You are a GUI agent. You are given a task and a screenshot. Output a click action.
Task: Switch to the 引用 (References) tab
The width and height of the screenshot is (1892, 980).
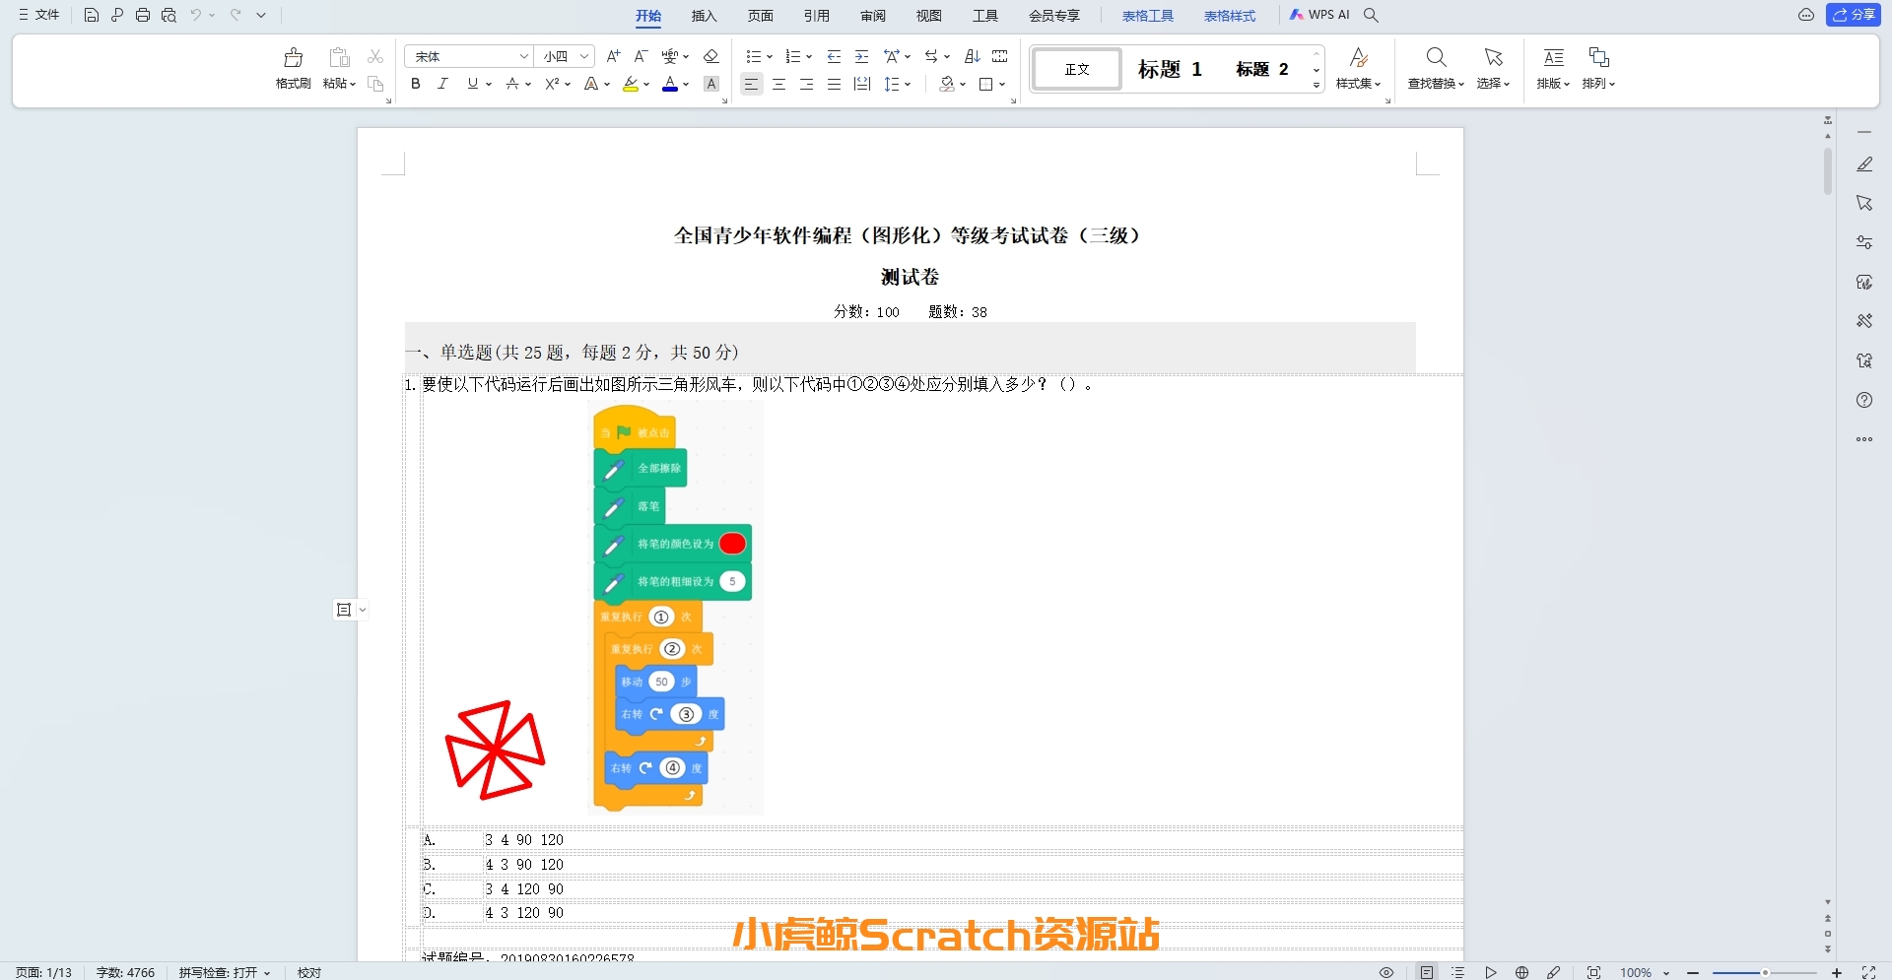817,16
